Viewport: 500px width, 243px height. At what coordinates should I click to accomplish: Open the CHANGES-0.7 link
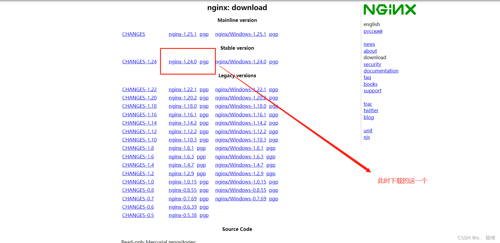tap(138, 199)
